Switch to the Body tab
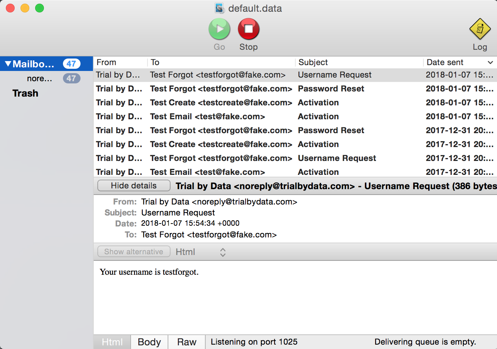 [149, 342]
